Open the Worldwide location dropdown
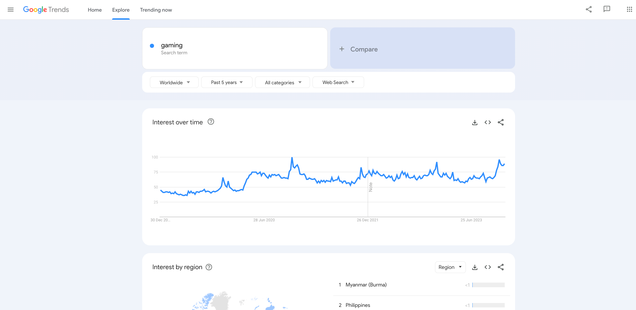 pyautogui.click(x=174, y=82)
